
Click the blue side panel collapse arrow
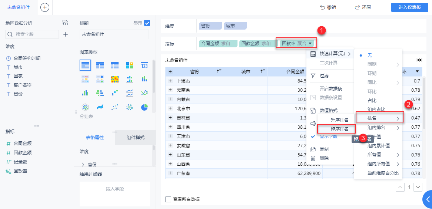pyautogui.click(x=428, y=200)
